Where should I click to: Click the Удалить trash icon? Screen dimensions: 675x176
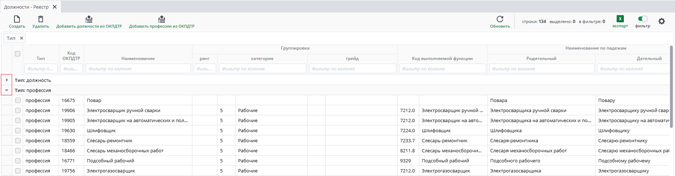(x=41, y=19)
